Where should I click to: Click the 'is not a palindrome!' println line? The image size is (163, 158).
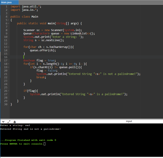tap(88, 74)
